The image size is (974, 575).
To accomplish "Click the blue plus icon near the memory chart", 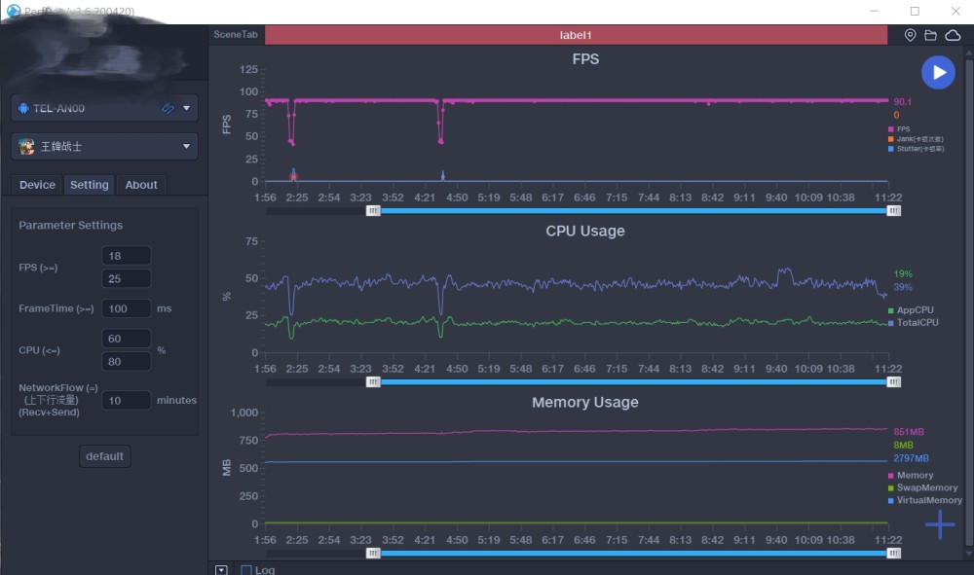I will (940, 524).
